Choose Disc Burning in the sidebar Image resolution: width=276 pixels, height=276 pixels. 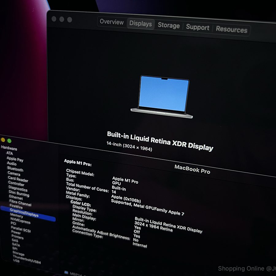point(19,194)
